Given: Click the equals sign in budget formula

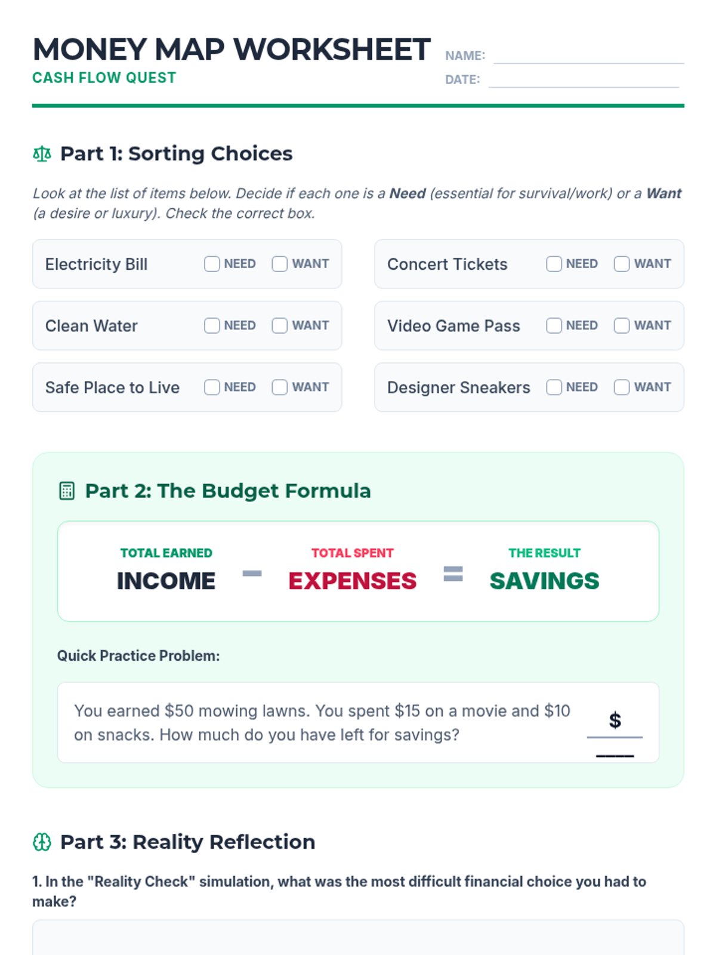Looking at the screenshot, I should (x=453, y=574).
